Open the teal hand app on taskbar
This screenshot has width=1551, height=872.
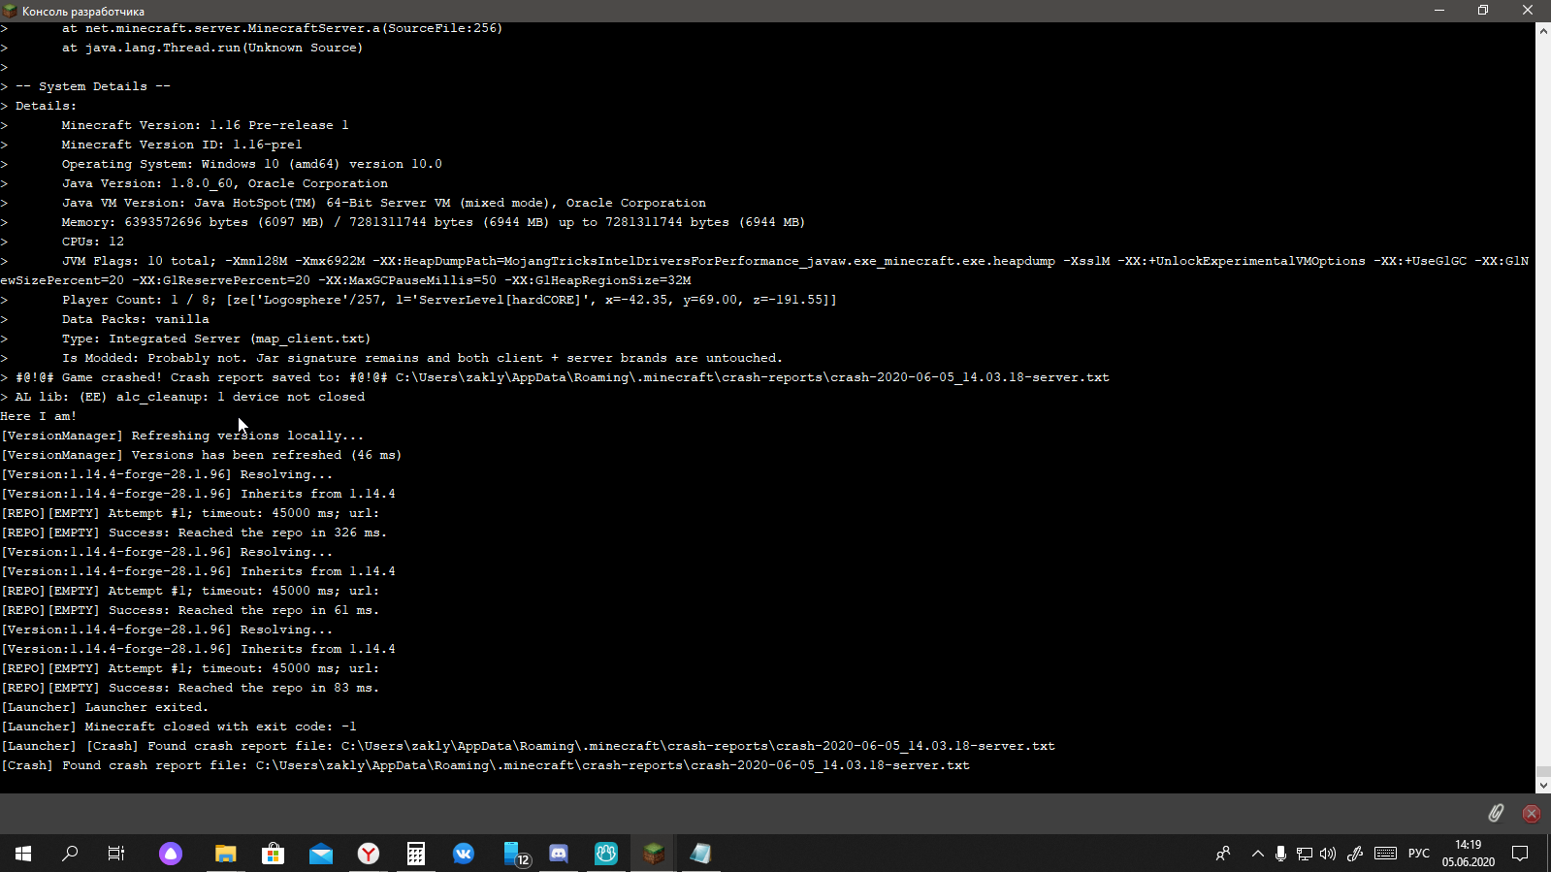pyautogui.click(x=606, y=854)
